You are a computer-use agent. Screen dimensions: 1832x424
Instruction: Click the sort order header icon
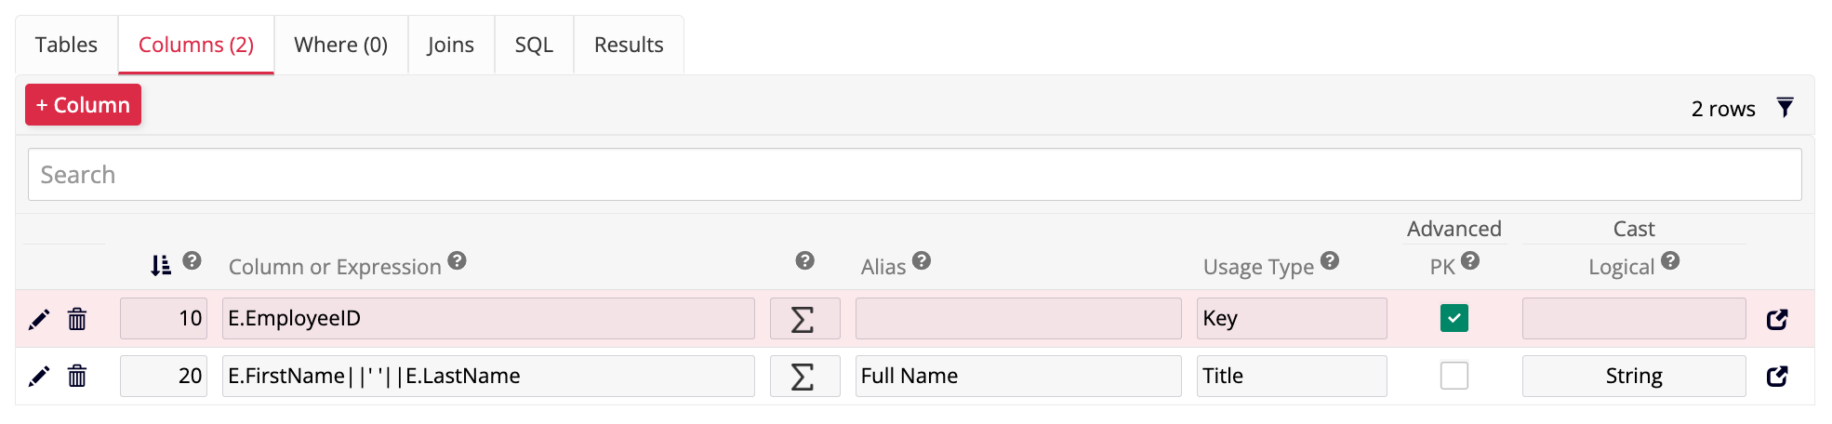pos(161,266)
